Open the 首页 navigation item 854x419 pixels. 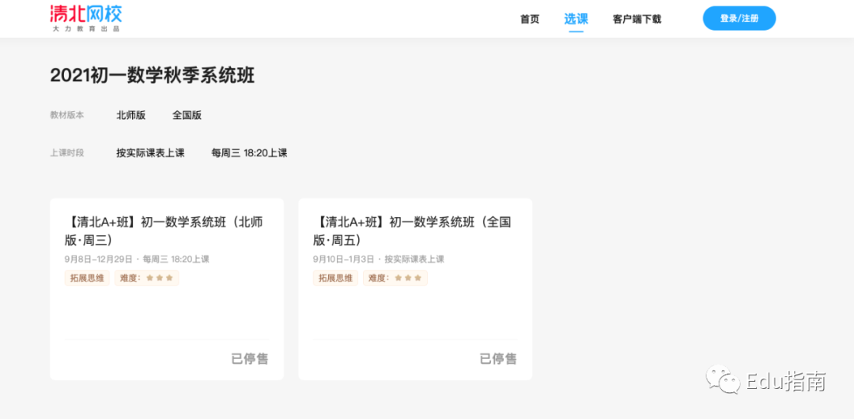coord(529,19)
